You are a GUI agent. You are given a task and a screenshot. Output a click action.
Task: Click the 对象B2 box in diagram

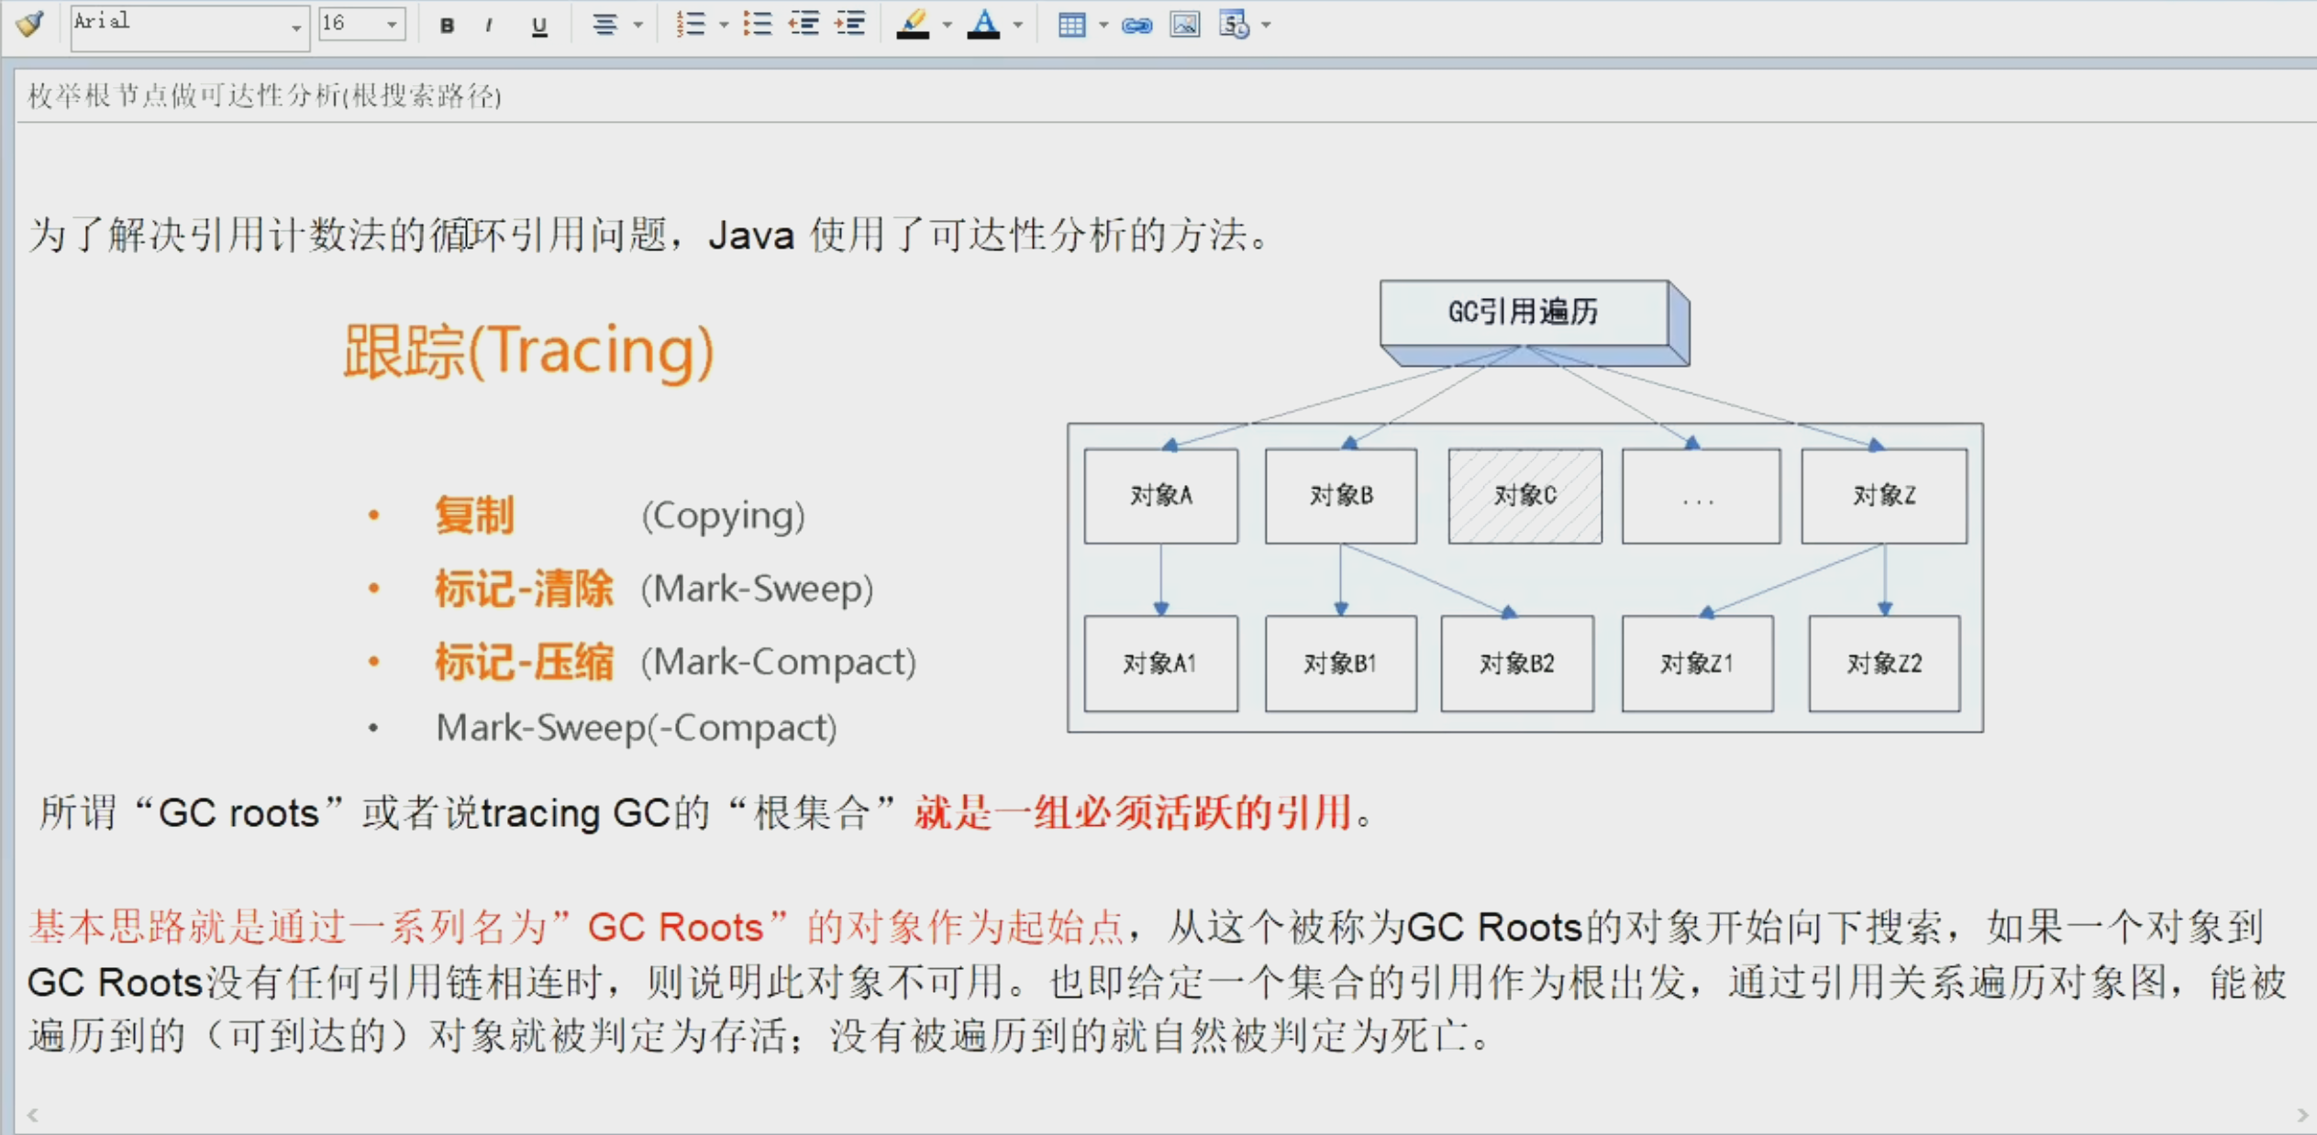click(x=1517, y=664)
